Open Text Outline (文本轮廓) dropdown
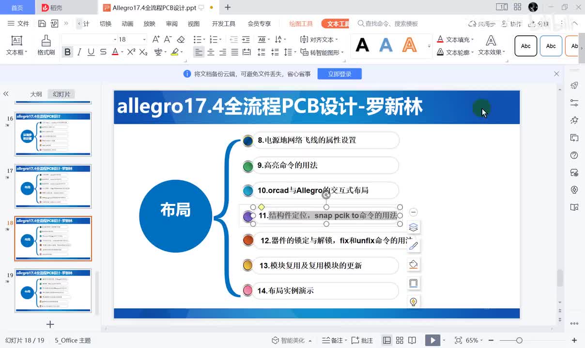585x348 pixels. 455,52
